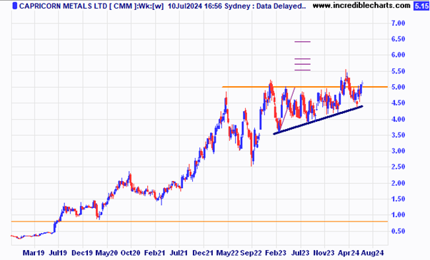Click the 0.50 price axis label
The height and width of the screenshot is (260, 430).
(398, 232)
